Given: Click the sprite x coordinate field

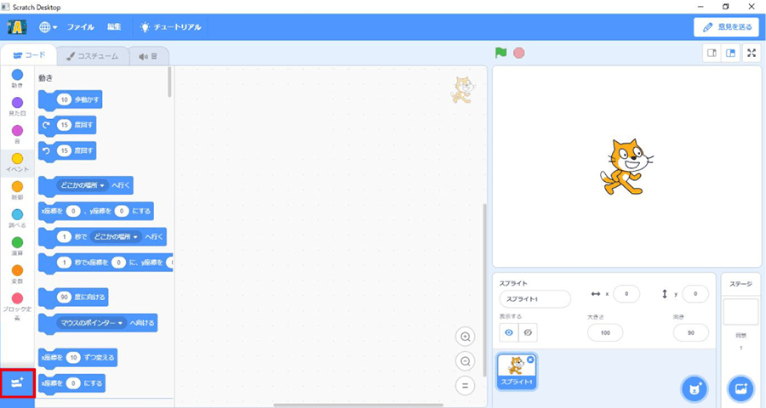Looking at the screenshot, I should (626, 294).
